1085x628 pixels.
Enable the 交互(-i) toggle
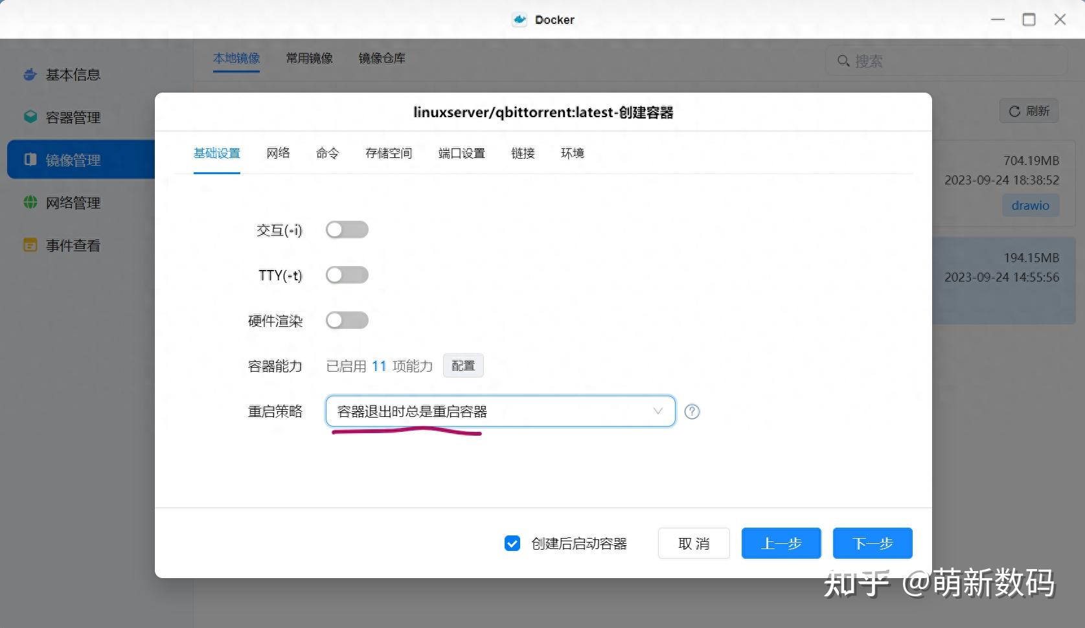(x=347, y=229)
